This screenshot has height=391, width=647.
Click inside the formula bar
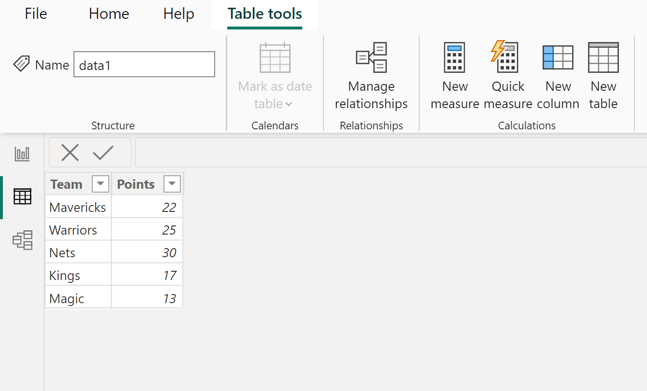coord(387,153)
